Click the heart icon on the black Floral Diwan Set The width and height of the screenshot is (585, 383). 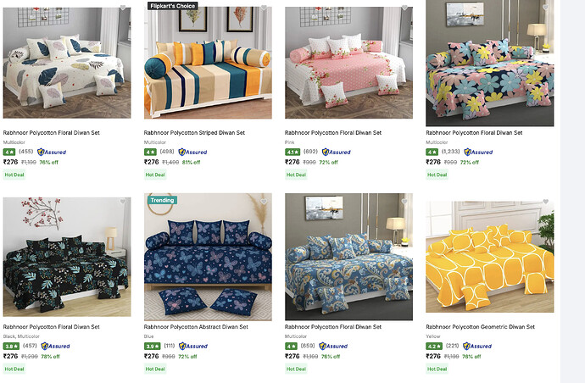coord(123,202)
